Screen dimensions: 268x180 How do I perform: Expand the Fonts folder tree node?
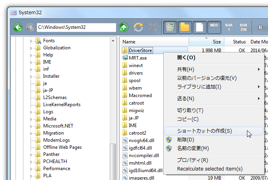pos(31,41)
